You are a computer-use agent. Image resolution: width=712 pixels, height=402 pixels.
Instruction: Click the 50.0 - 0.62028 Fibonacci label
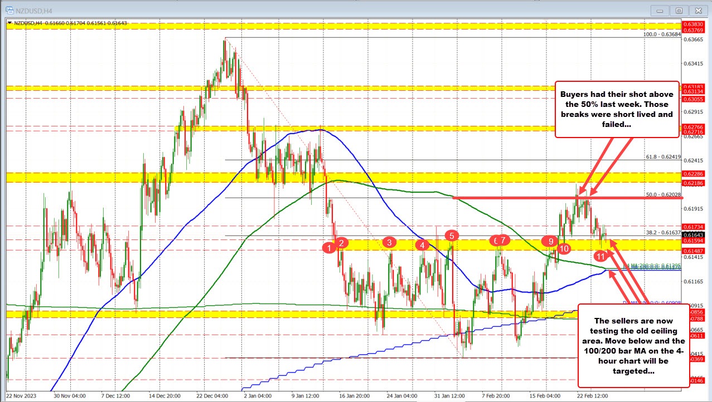(662, 194)
